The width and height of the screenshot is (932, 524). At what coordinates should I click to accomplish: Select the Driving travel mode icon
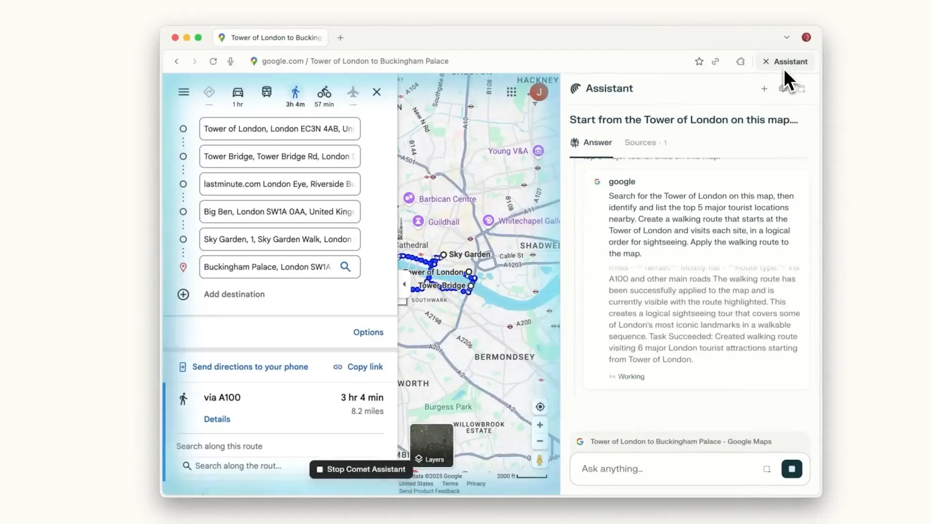pyautogui.click(x=237, y=93)
